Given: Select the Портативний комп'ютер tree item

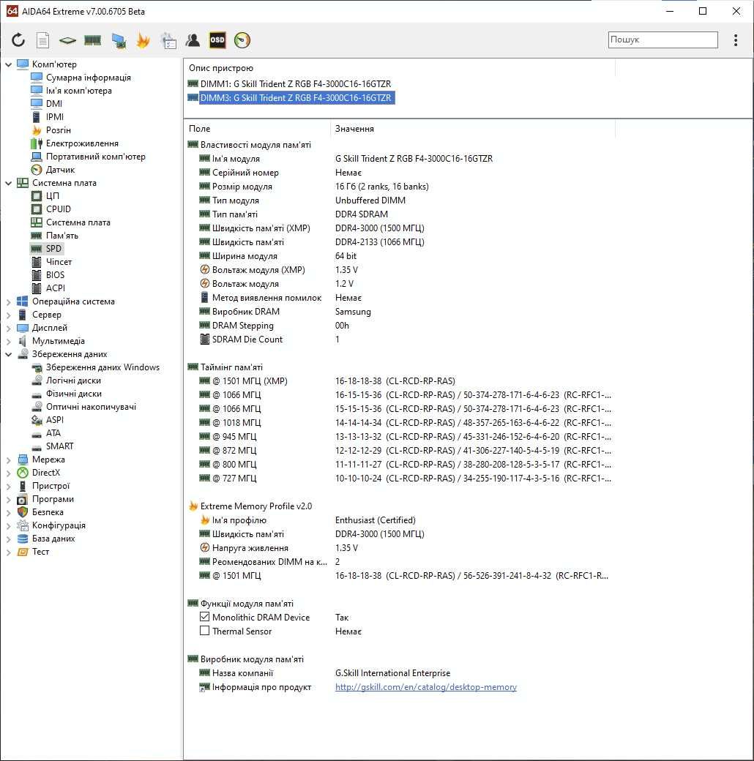Looking at the screenshot, I should pos(96,157).
